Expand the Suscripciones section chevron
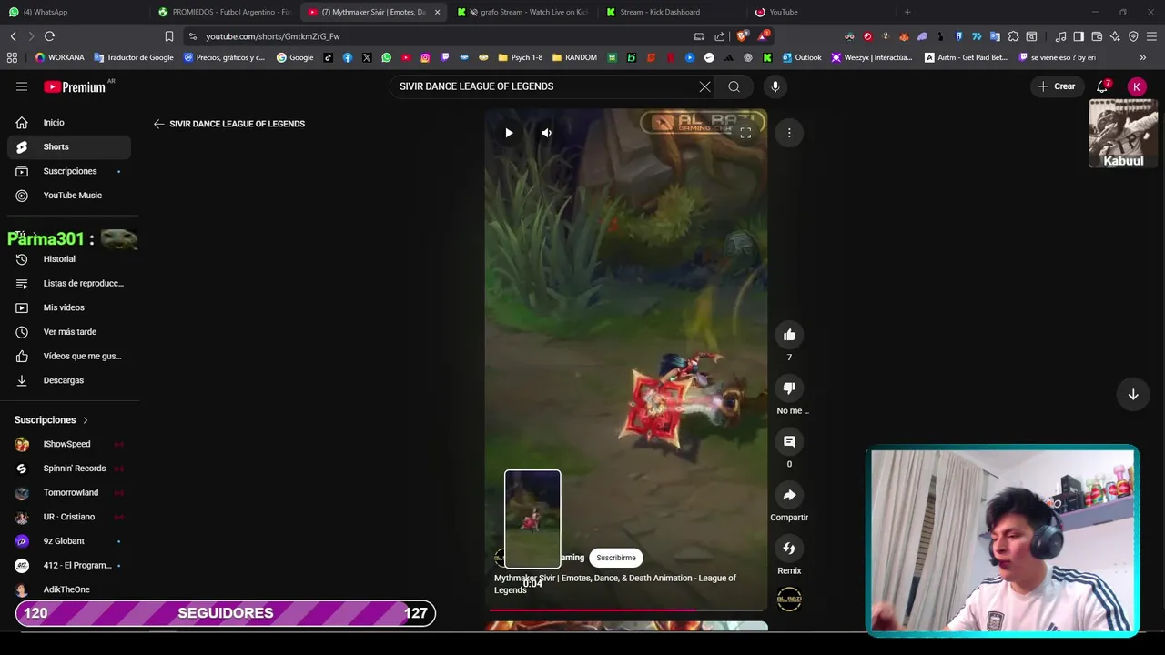This screenshot has width=1165, height=655. (86, 420)
